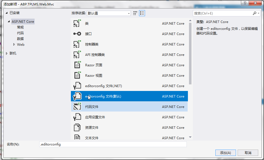Click the editorconfig 文件(默认) icon
The width and height of the screenshot is (264, 160).
pyautogui.click(x=77, y=96)
